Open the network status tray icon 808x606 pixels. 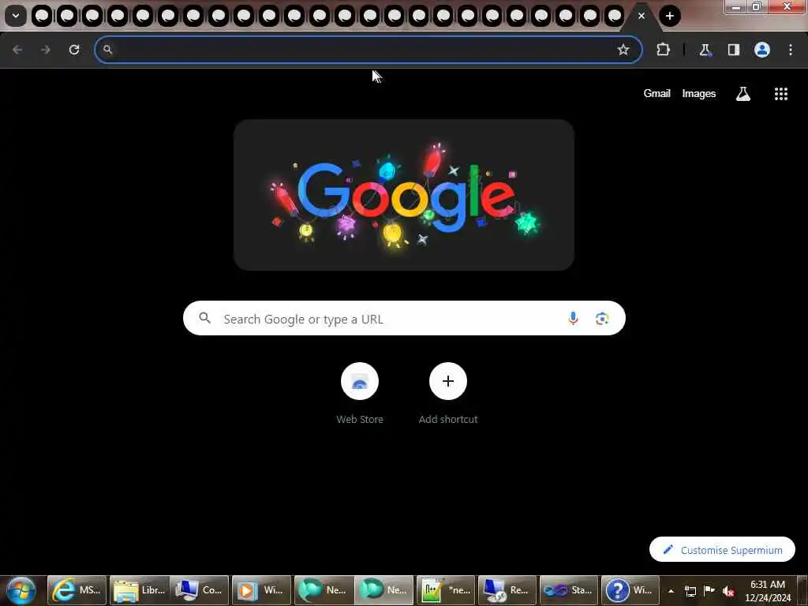point(690,591)
